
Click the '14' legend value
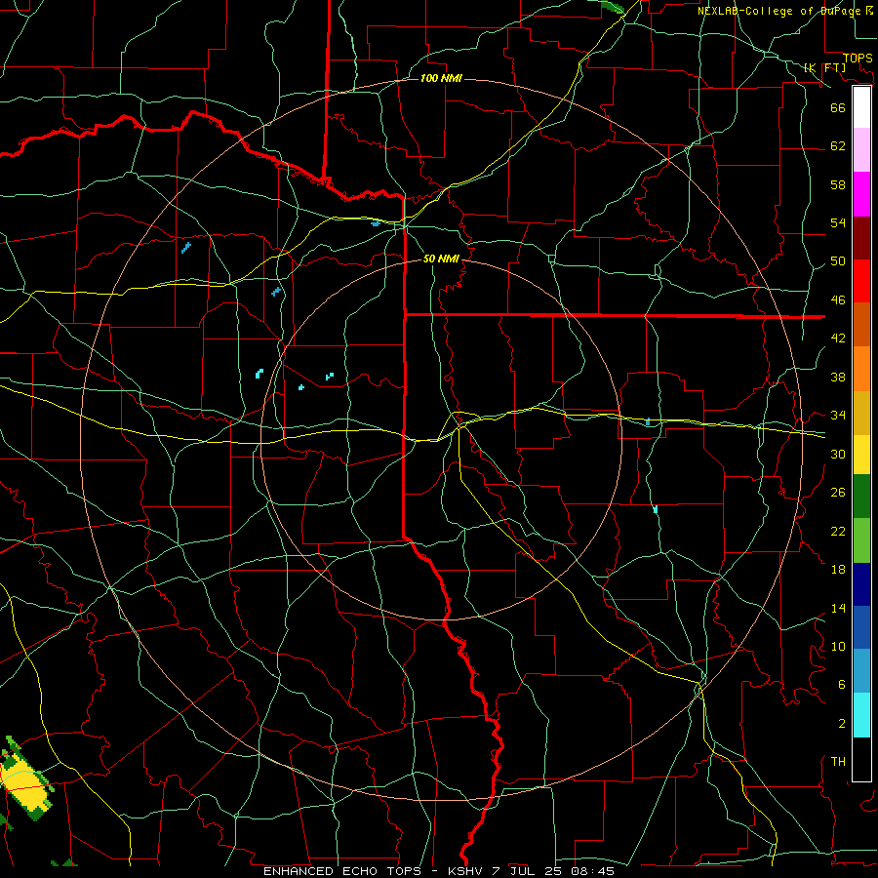(x=838, y=608)
